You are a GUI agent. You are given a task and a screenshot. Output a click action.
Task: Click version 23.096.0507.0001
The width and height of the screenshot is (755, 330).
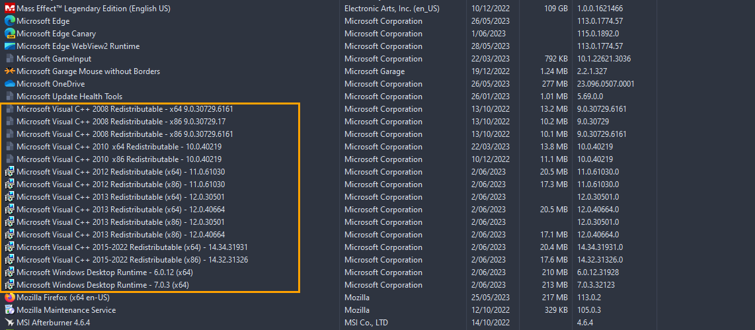pyautogui.click(x=606, y=84)
